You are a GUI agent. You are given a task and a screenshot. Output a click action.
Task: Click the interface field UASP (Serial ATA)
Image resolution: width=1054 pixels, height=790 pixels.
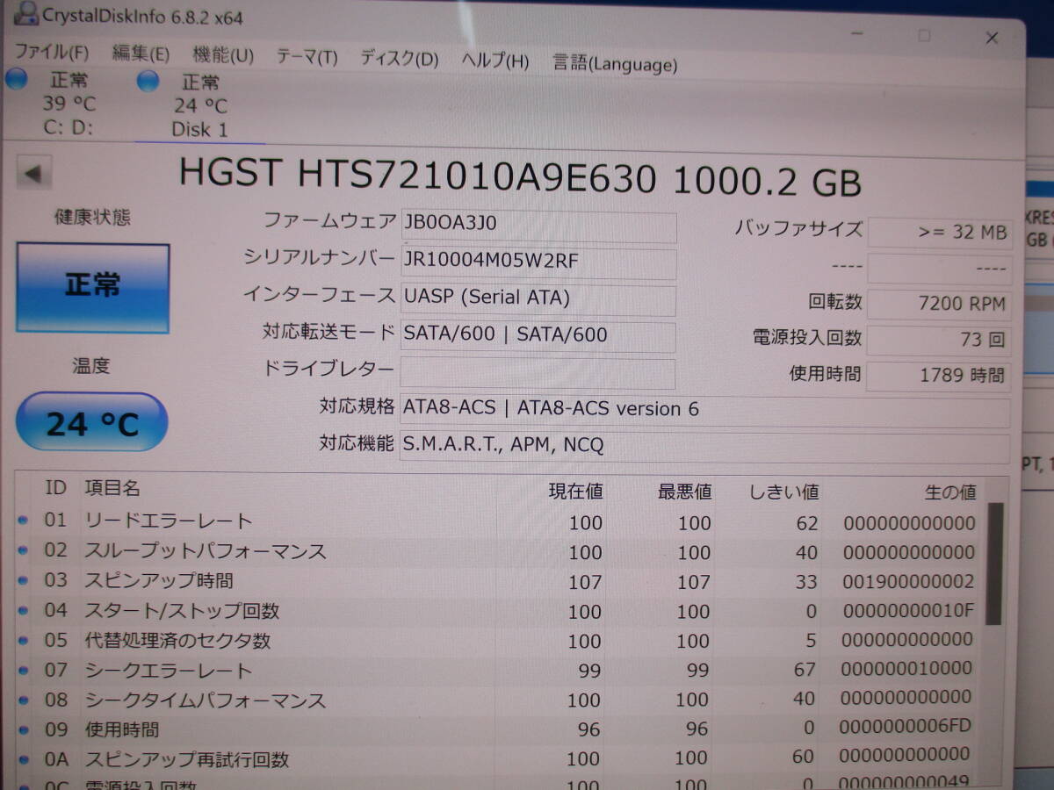[538, 299]
